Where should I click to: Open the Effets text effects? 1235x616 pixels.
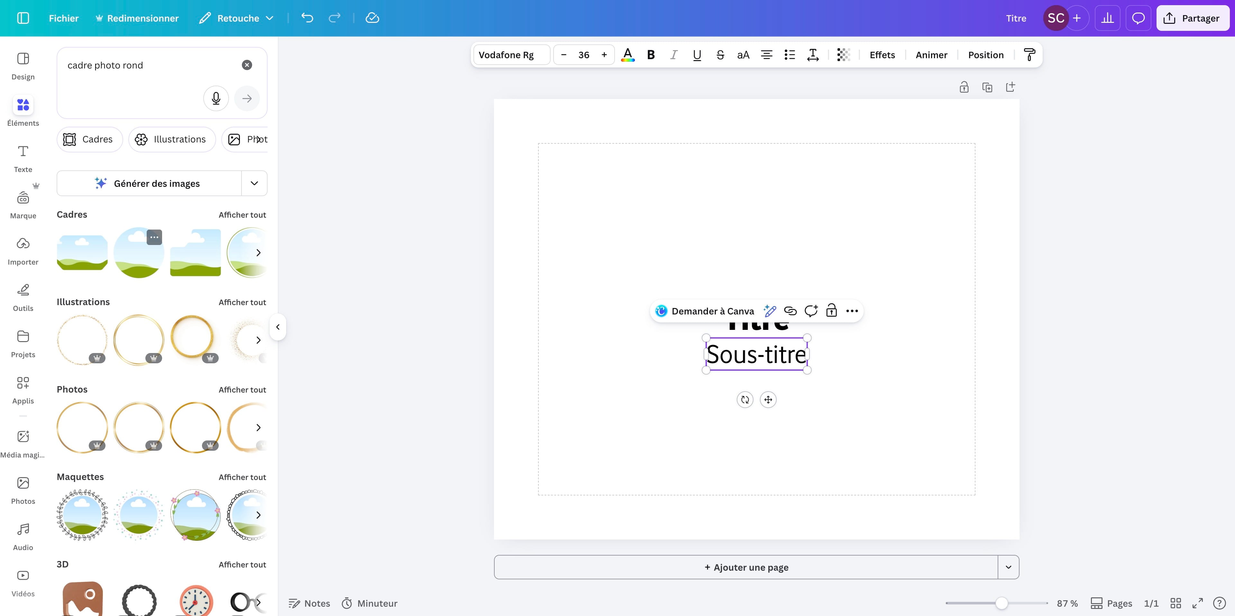(882, 55)
